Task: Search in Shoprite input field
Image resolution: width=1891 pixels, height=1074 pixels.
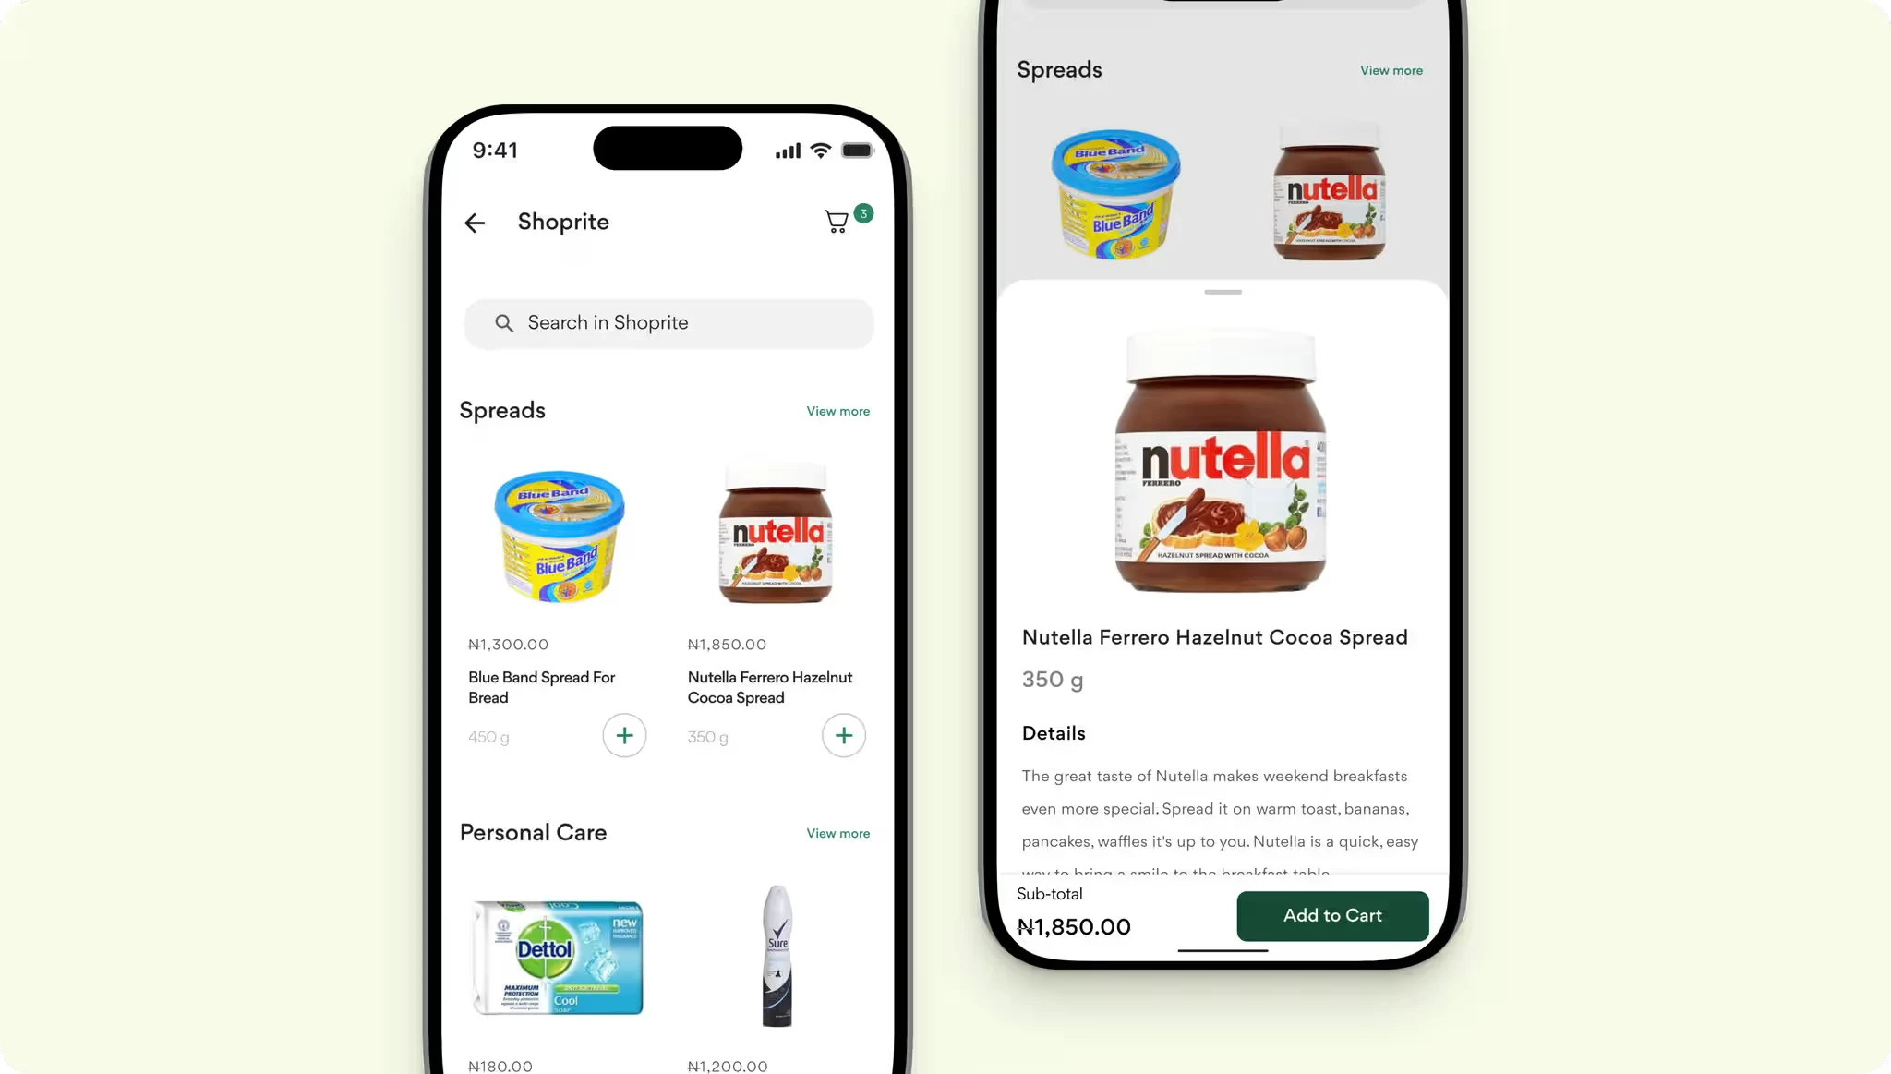Action: click(x=668, y=323)
